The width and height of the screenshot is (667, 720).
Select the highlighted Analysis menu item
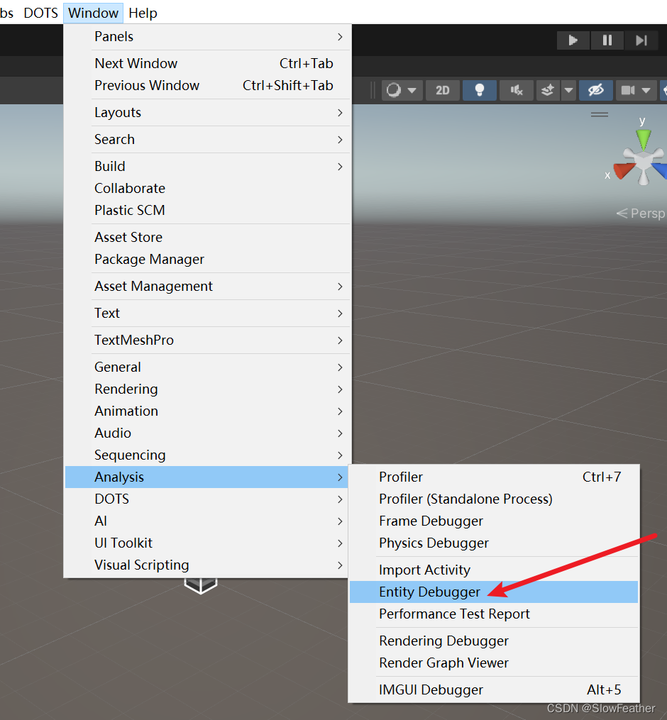click(206, 477)
